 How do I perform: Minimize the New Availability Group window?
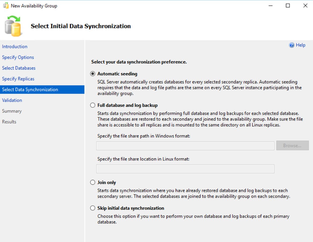[271, 6]
